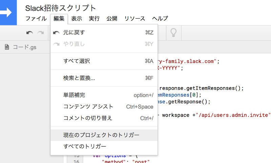This screenshot has height=163, width=271.
Task: Click the toolbar redo arrow icon
Action: 41,33
